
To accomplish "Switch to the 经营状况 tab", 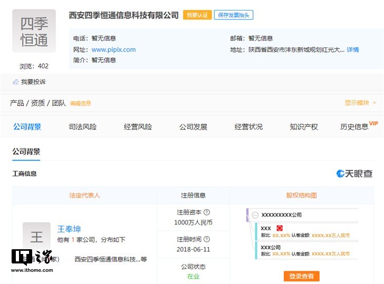I will point(248,126).
